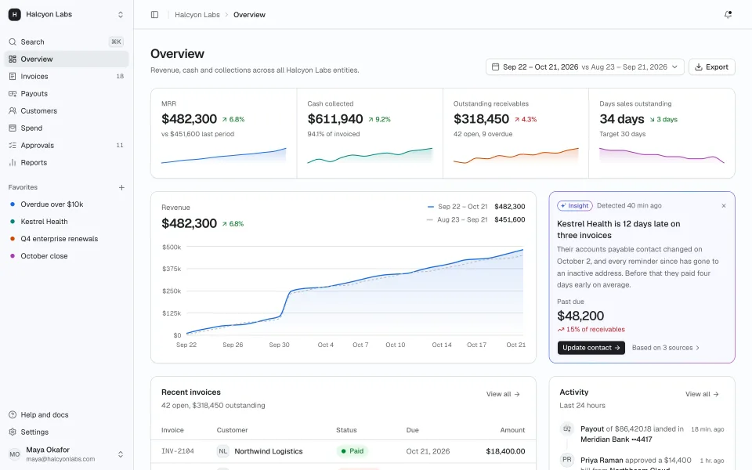Open the Payouts section
The width and height of the screenshot is (752, 470).
tap(67, 93)
